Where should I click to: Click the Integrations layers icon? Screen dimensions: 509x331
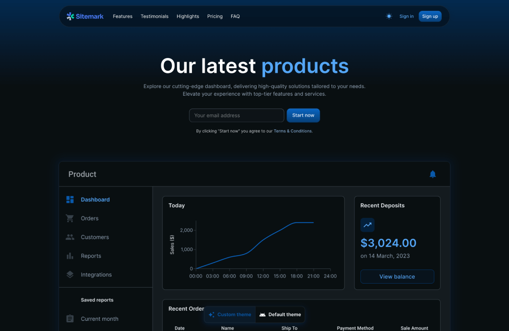click(x=70, y=274)
